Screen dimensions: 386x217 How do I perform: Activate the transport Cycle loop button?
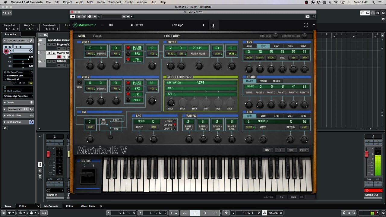click(x=185, y=213)
